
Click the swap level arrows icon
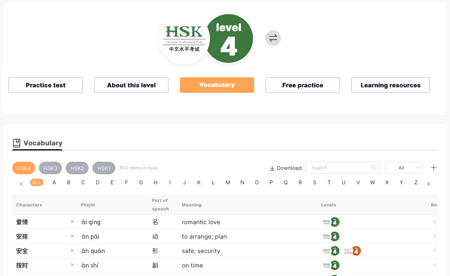pyautogui.click(x=273, y=38)
